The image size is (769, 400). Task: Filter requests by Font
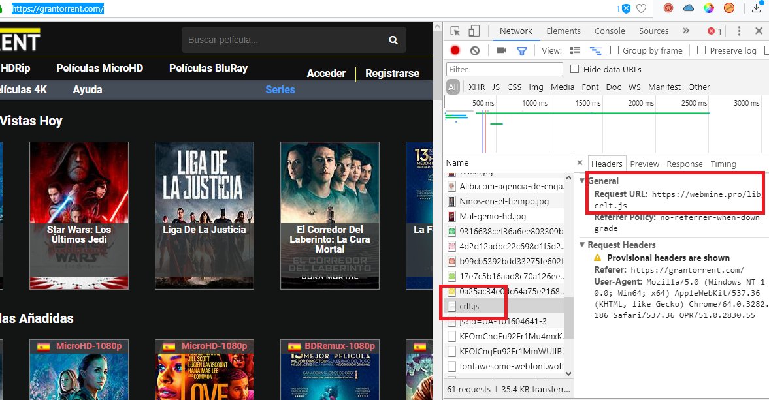(590, 87)
